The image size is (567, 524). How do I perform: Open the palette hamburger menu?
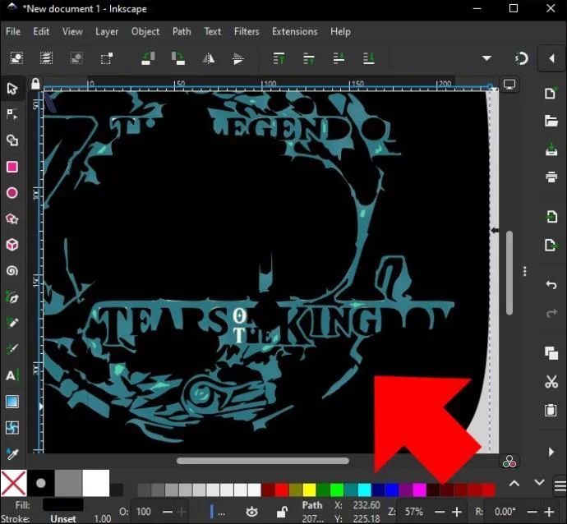coord(560,485)
